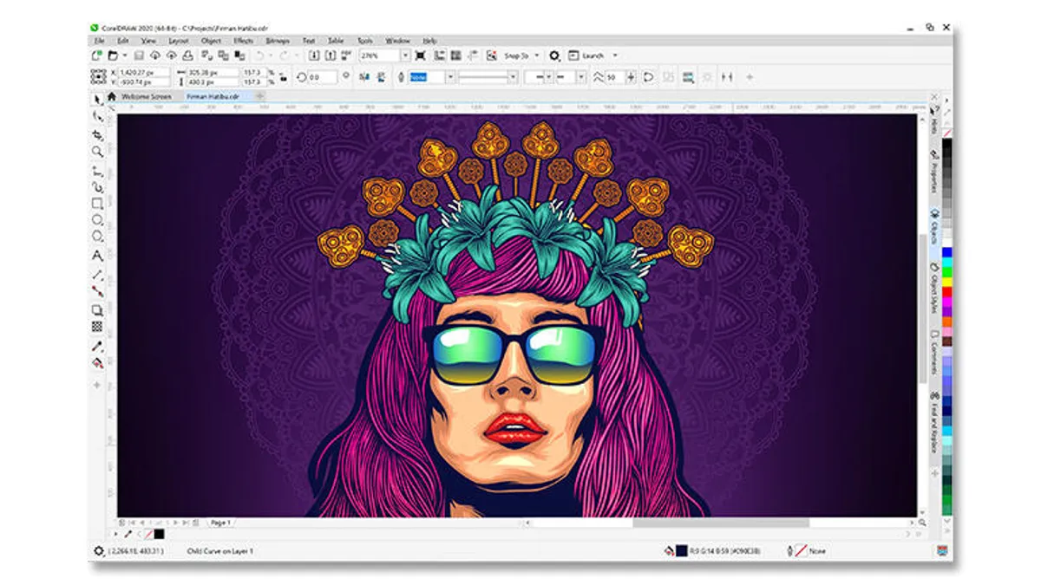Select the Color Eyedropper tool
Image resolution: width=1041 pixels, height=585 pixels.
click(97, 346)
